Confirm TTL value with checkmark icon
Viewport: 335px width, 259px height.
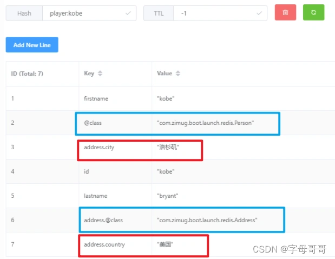pyautogui.click(x=259, y=13)
